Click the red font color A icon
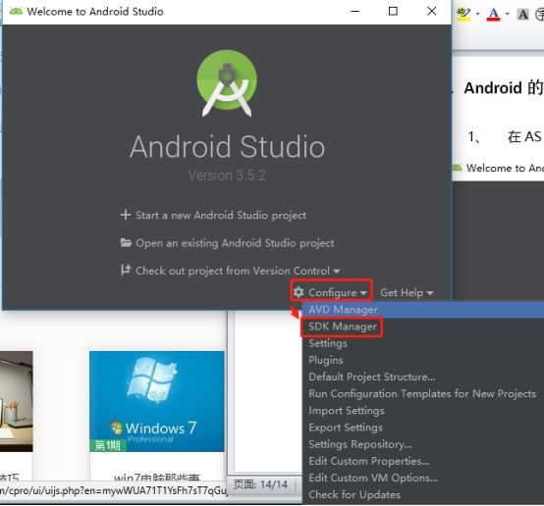The width and height of the screenshot is (544, 506). pos(493,14)
